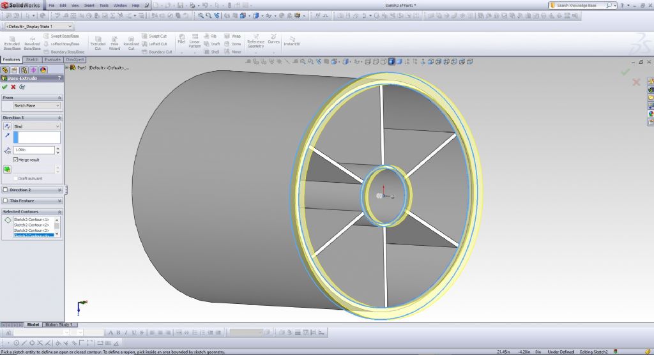
Task: Open the Edit menu
Action: click(x=63, y=5)
